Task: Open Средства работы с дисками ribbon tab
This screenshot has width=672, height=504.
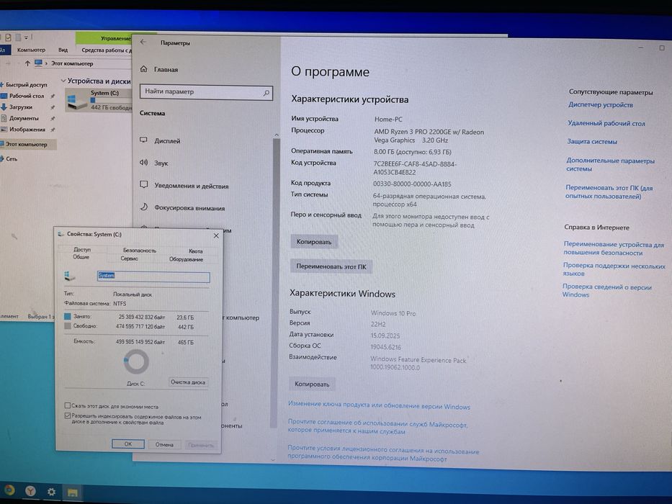Action: click(107, 50)
